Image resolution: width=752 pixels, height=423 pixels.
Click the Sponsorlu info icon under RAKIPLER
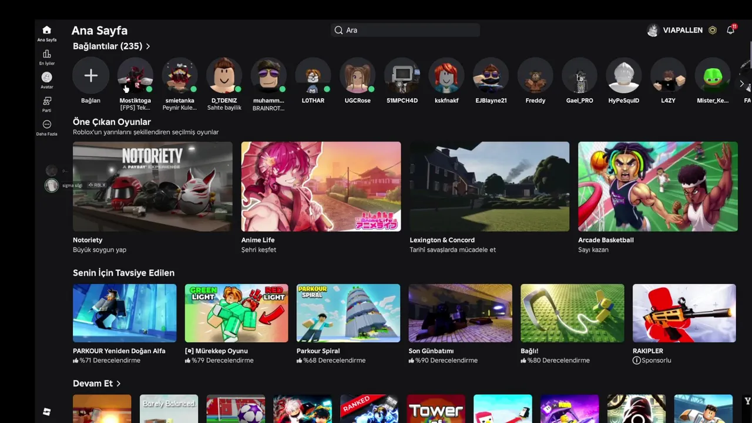[x=636, y=360]
